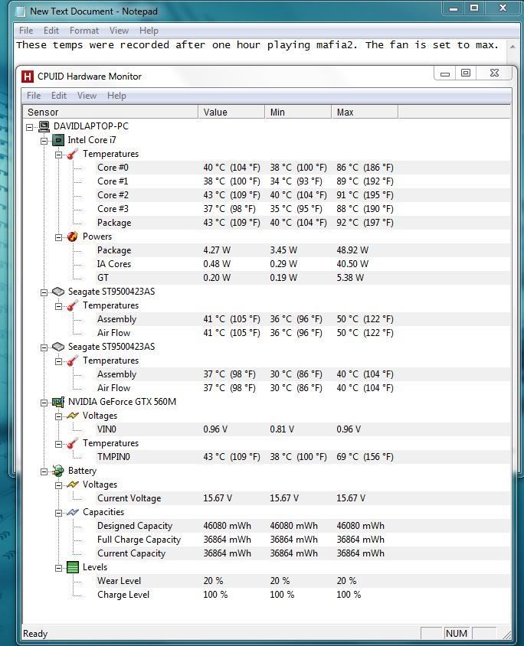
Task: Click the Max column header
Action: [365, 112]
